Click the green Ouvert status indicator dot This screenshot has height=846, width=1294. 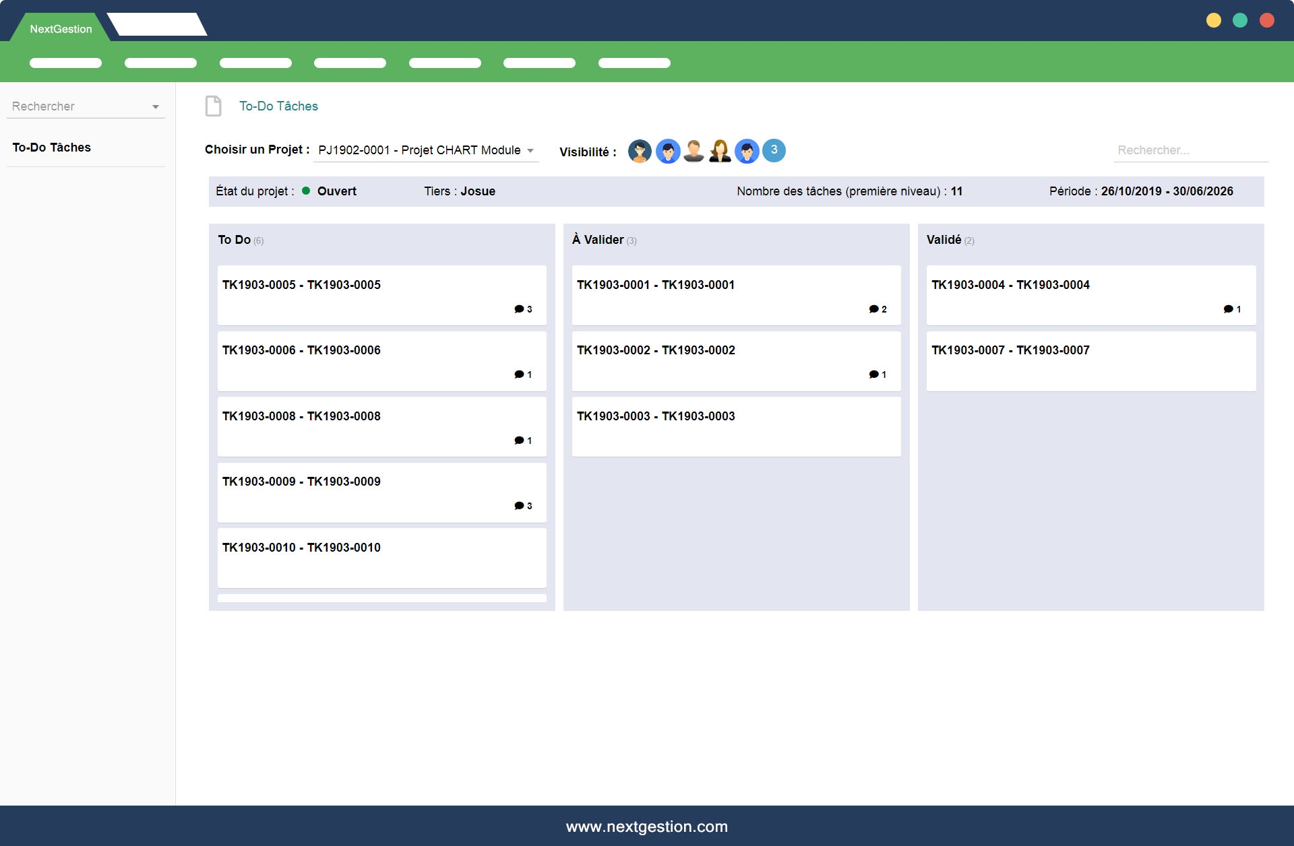(x=306, y=191)
